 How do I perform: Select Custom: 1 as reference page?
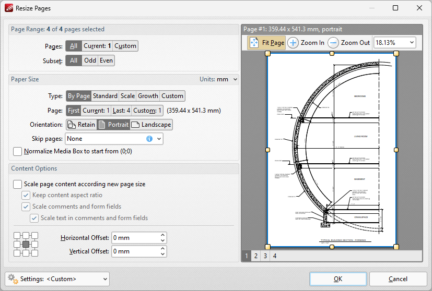(x=147, y=111)
